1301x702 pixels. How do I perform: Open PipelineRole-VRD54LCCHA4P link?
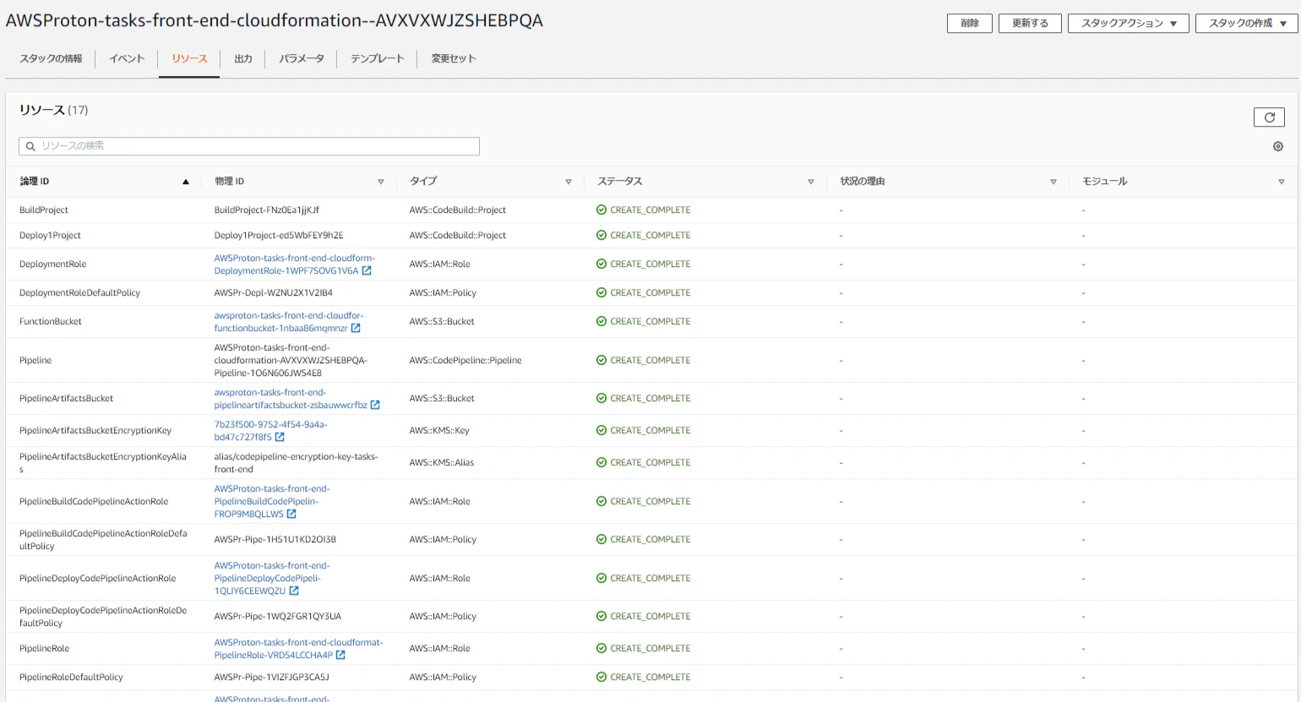[x=298, y=649]
